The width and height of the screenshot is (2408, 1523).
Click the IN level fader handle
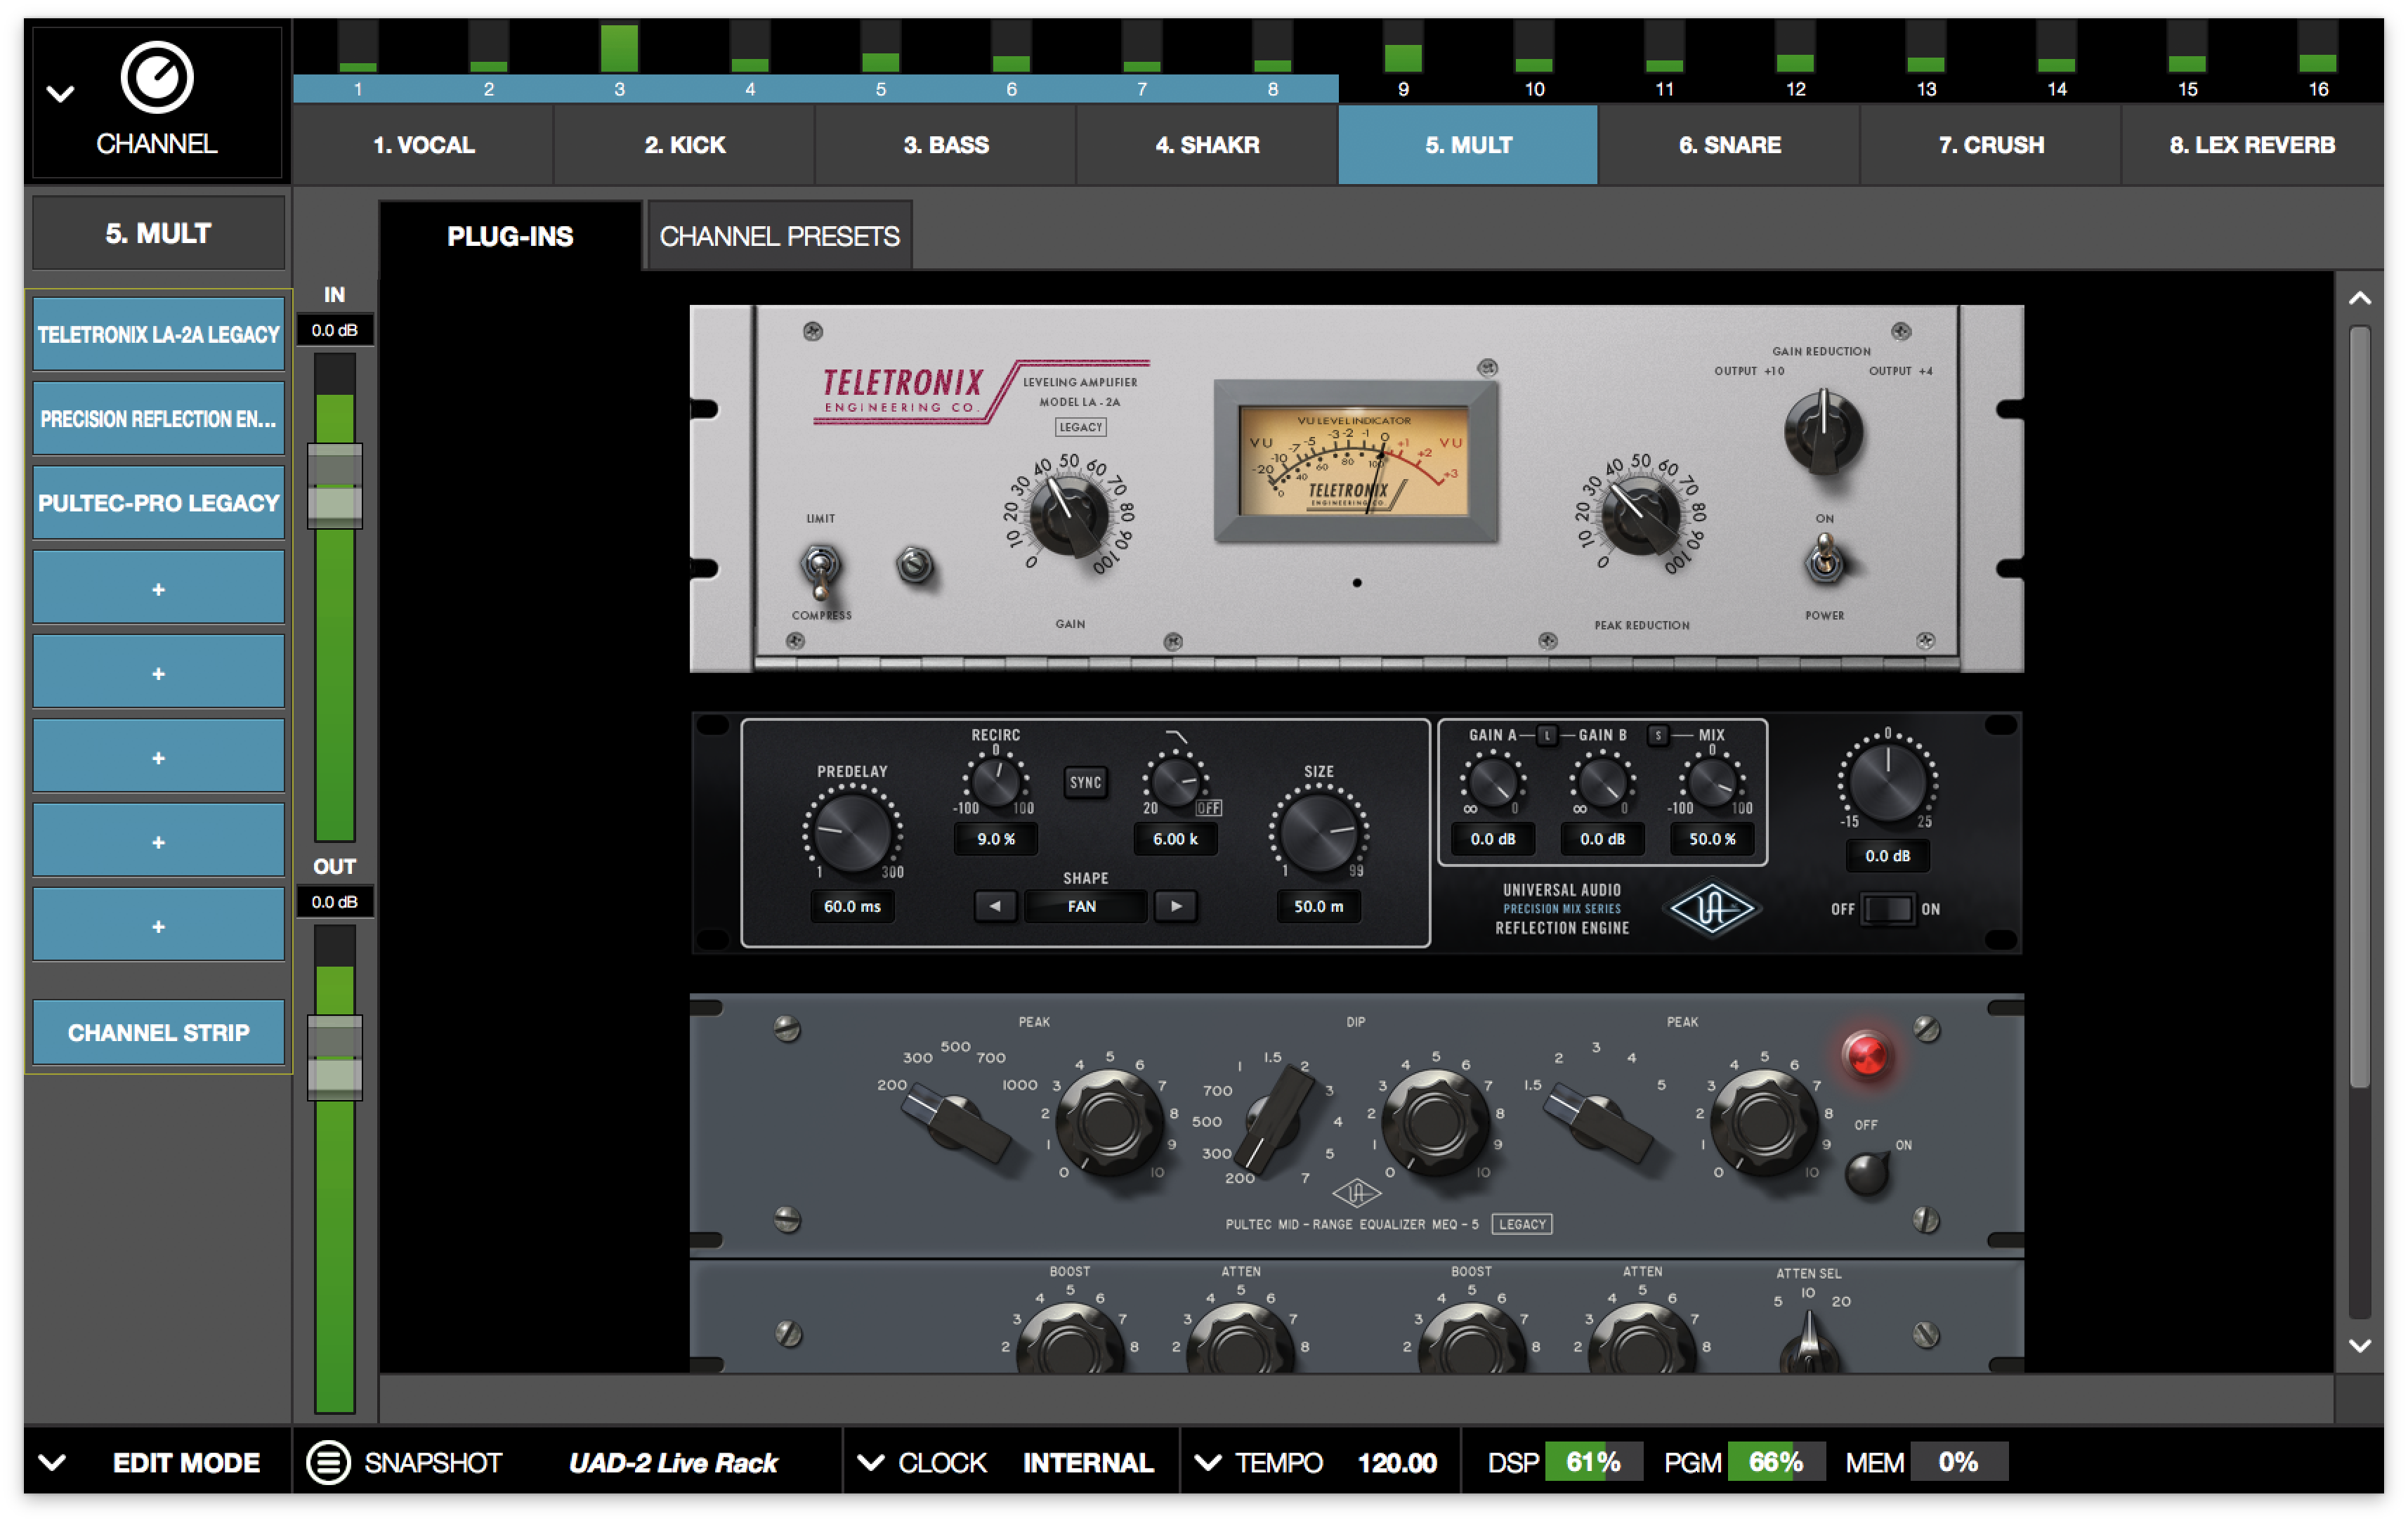point(334,486)
